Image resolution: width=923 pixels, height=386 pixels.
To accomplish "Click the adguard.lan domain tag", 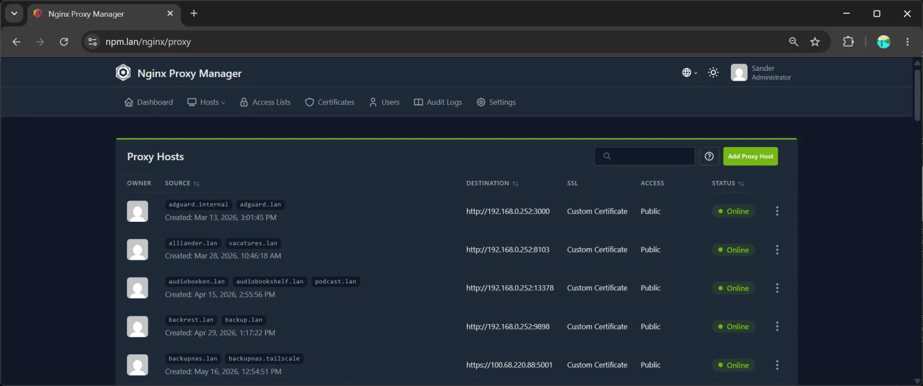I will point(260,205).
